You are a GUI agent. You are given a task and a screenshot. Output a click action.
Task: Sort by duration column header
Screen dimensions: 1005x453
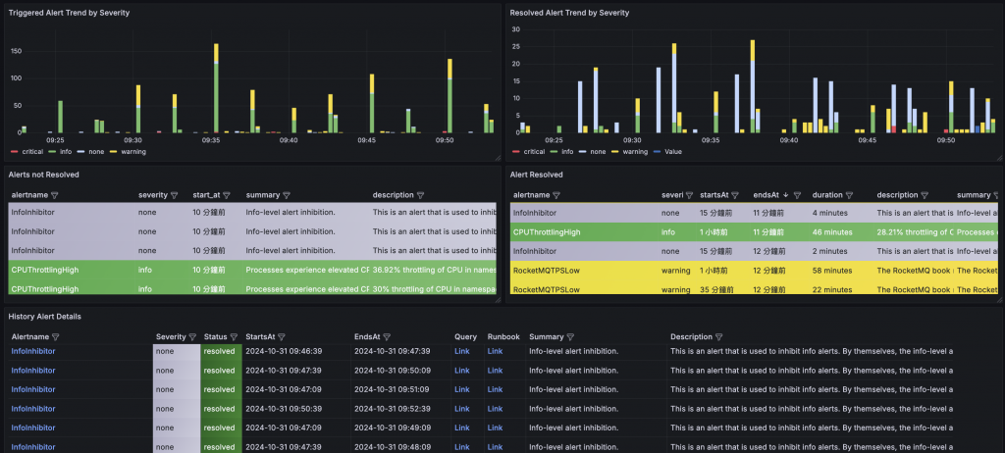[x=827, y=195]
